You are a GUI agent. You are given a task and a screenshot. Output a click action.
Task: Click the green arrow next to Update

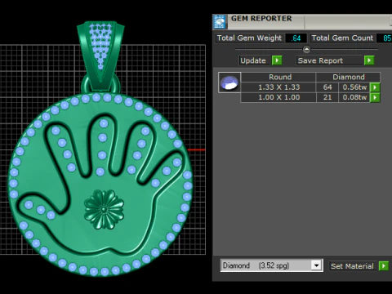coord(277,60)
